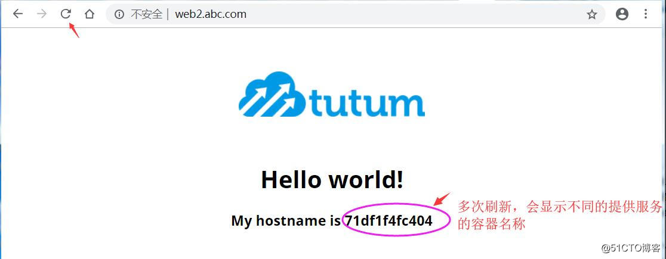This screenshot has width=666, height=259.
Task: Select the Hello world! heading
Action: (332, 179)
